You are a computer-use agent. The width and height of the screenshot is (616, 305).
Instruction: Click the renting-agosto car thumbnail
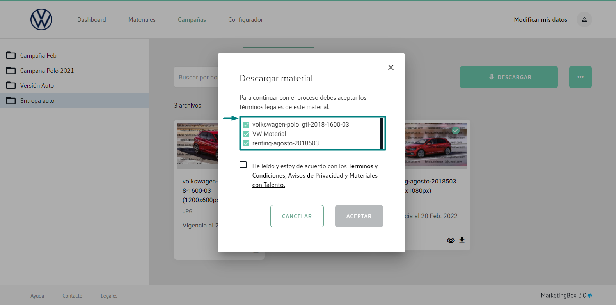pyautogui.click(x=436, y=146)
